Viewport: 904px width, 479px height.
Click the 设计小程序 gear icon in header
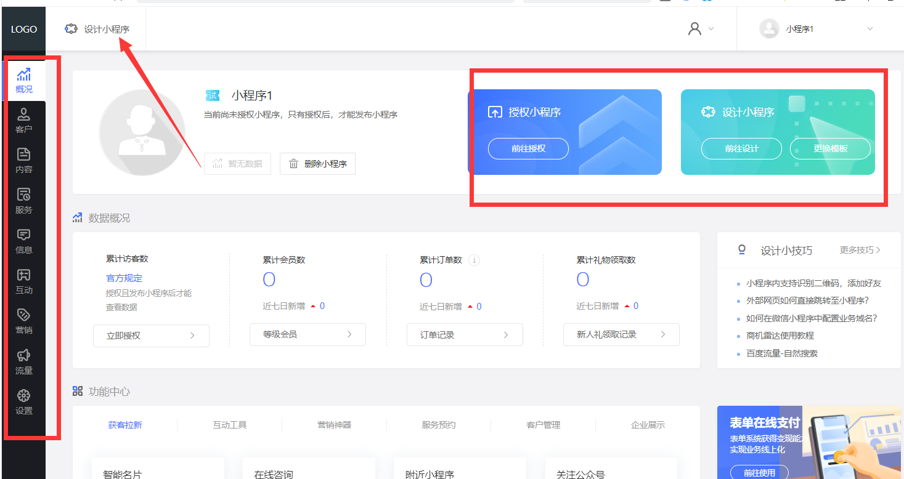[x=71, y=28]
